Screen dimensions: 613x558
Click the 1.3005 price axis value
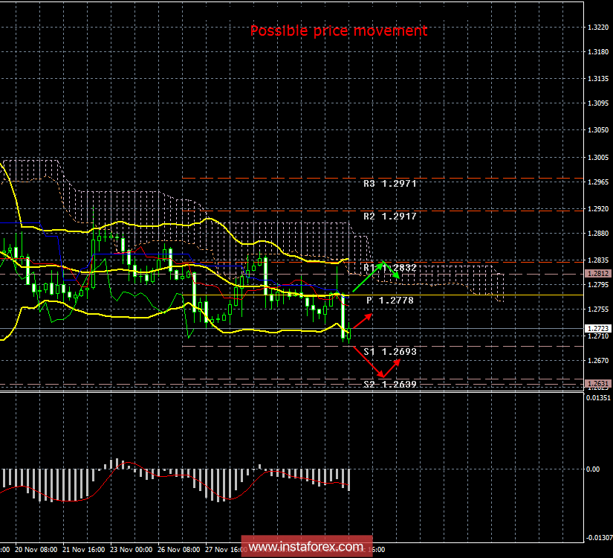pyautogui.click(x=598, y=158)
